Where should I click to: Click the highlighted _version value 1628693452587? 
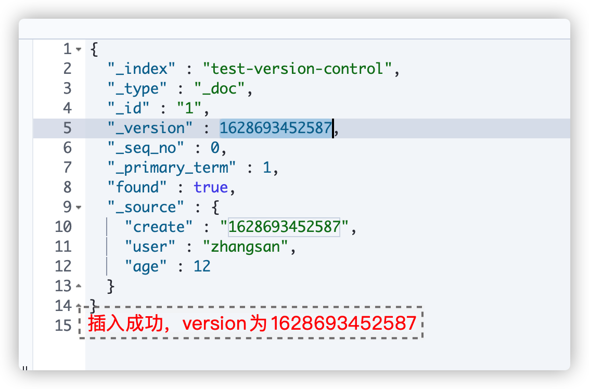click(x=276, y=128)
